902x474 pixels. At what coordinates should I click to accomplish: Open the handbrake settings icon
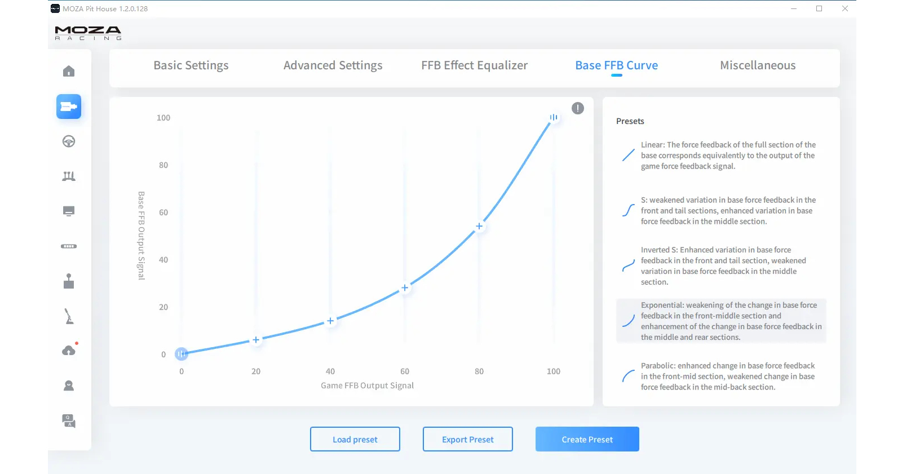coord(69,316)
